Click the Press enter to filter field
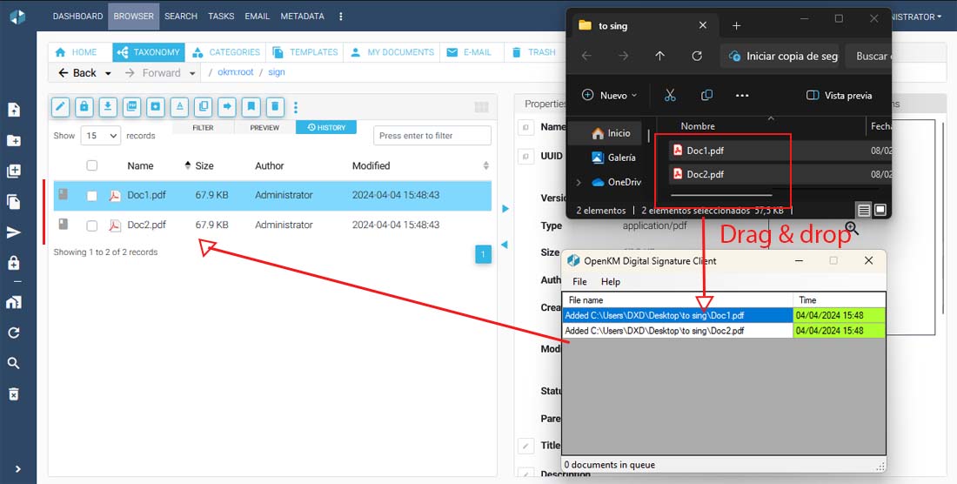Viewport: 957px width, 484px height. click(432, 136)
